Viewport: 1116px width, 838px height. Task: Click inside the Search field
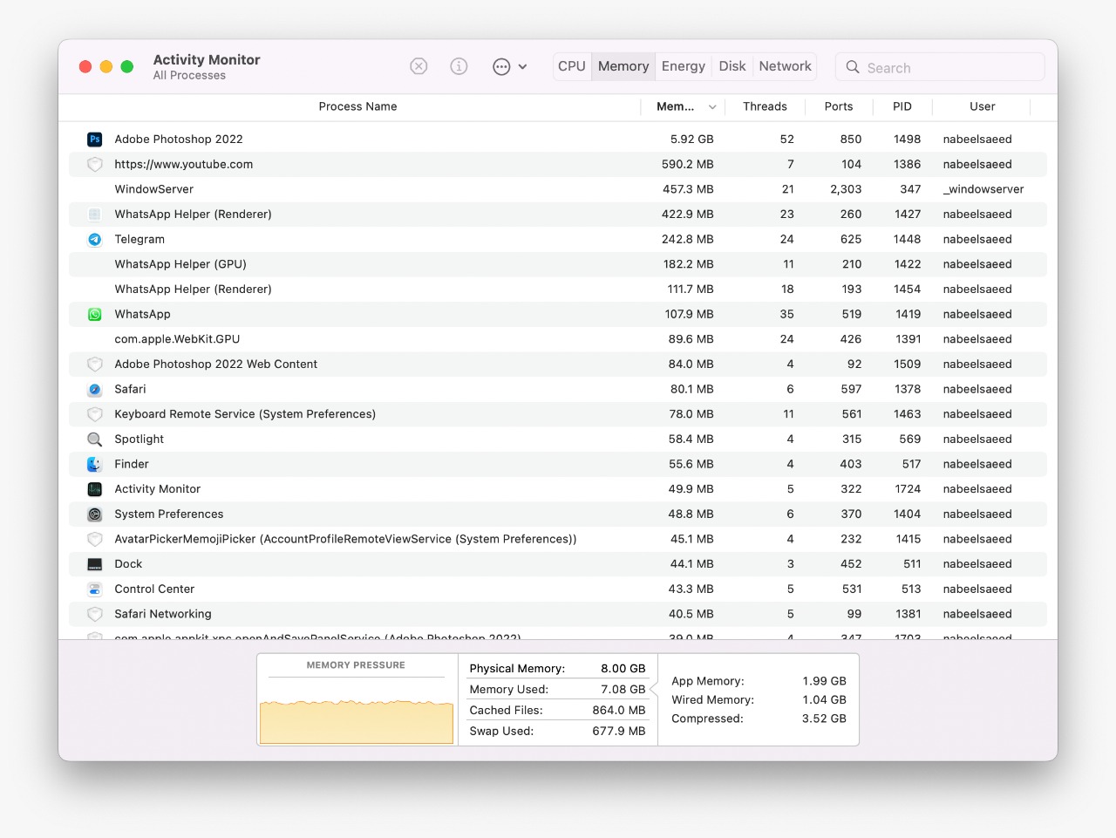(940, 67)
